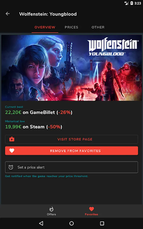Click the Wolfenstein: Youngblood page title
Screen dimensions: 143x229
click(x=48, y=14)
